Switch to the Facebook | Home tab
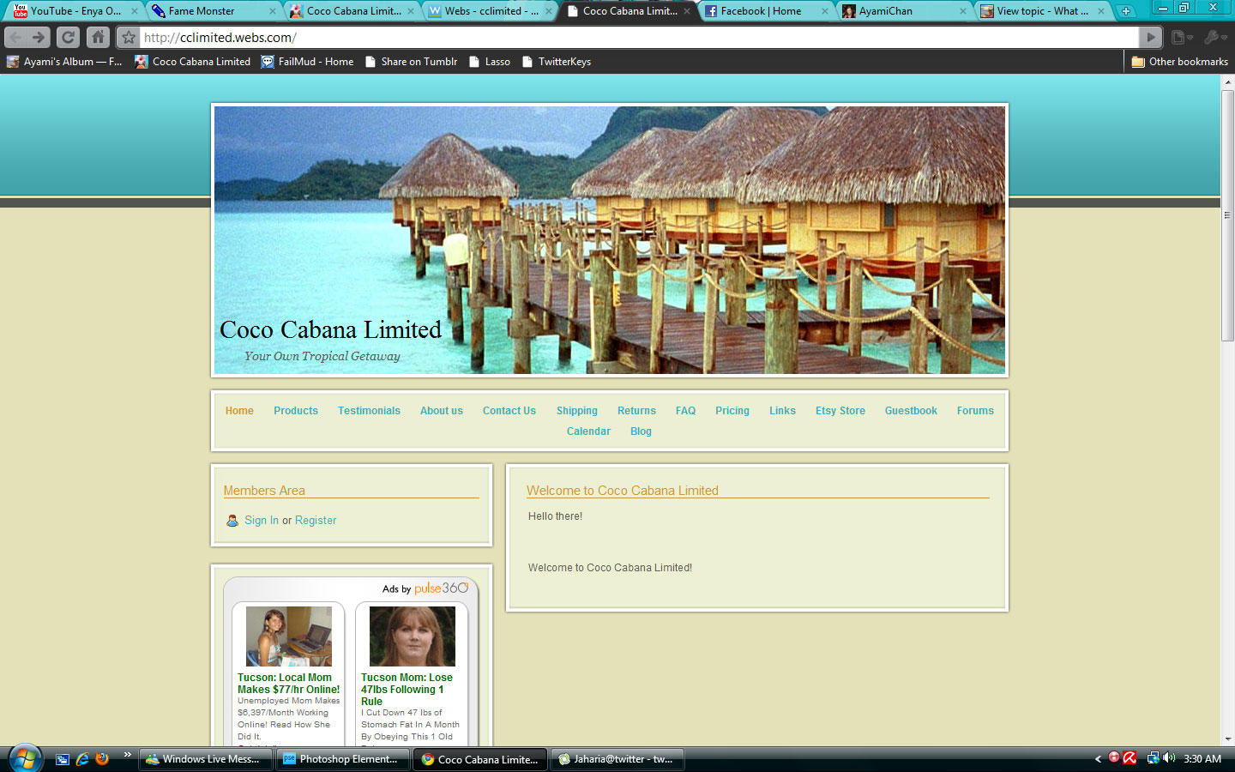 761,11
